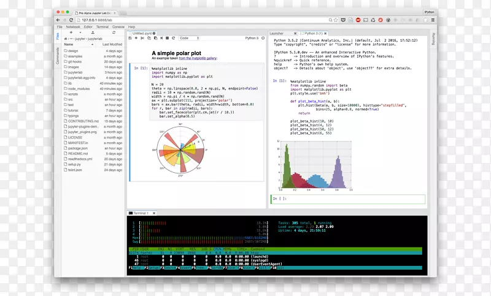Open the Terminal menu
Screen dimensions: 491x296
click(x=102, y=27)
